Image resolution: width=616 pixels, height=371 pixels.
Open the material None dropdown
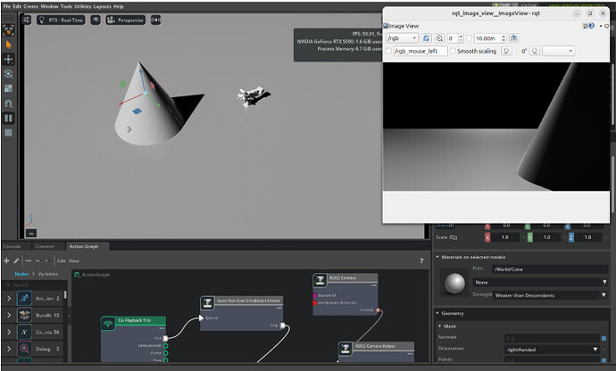click(x=540, y=283)
